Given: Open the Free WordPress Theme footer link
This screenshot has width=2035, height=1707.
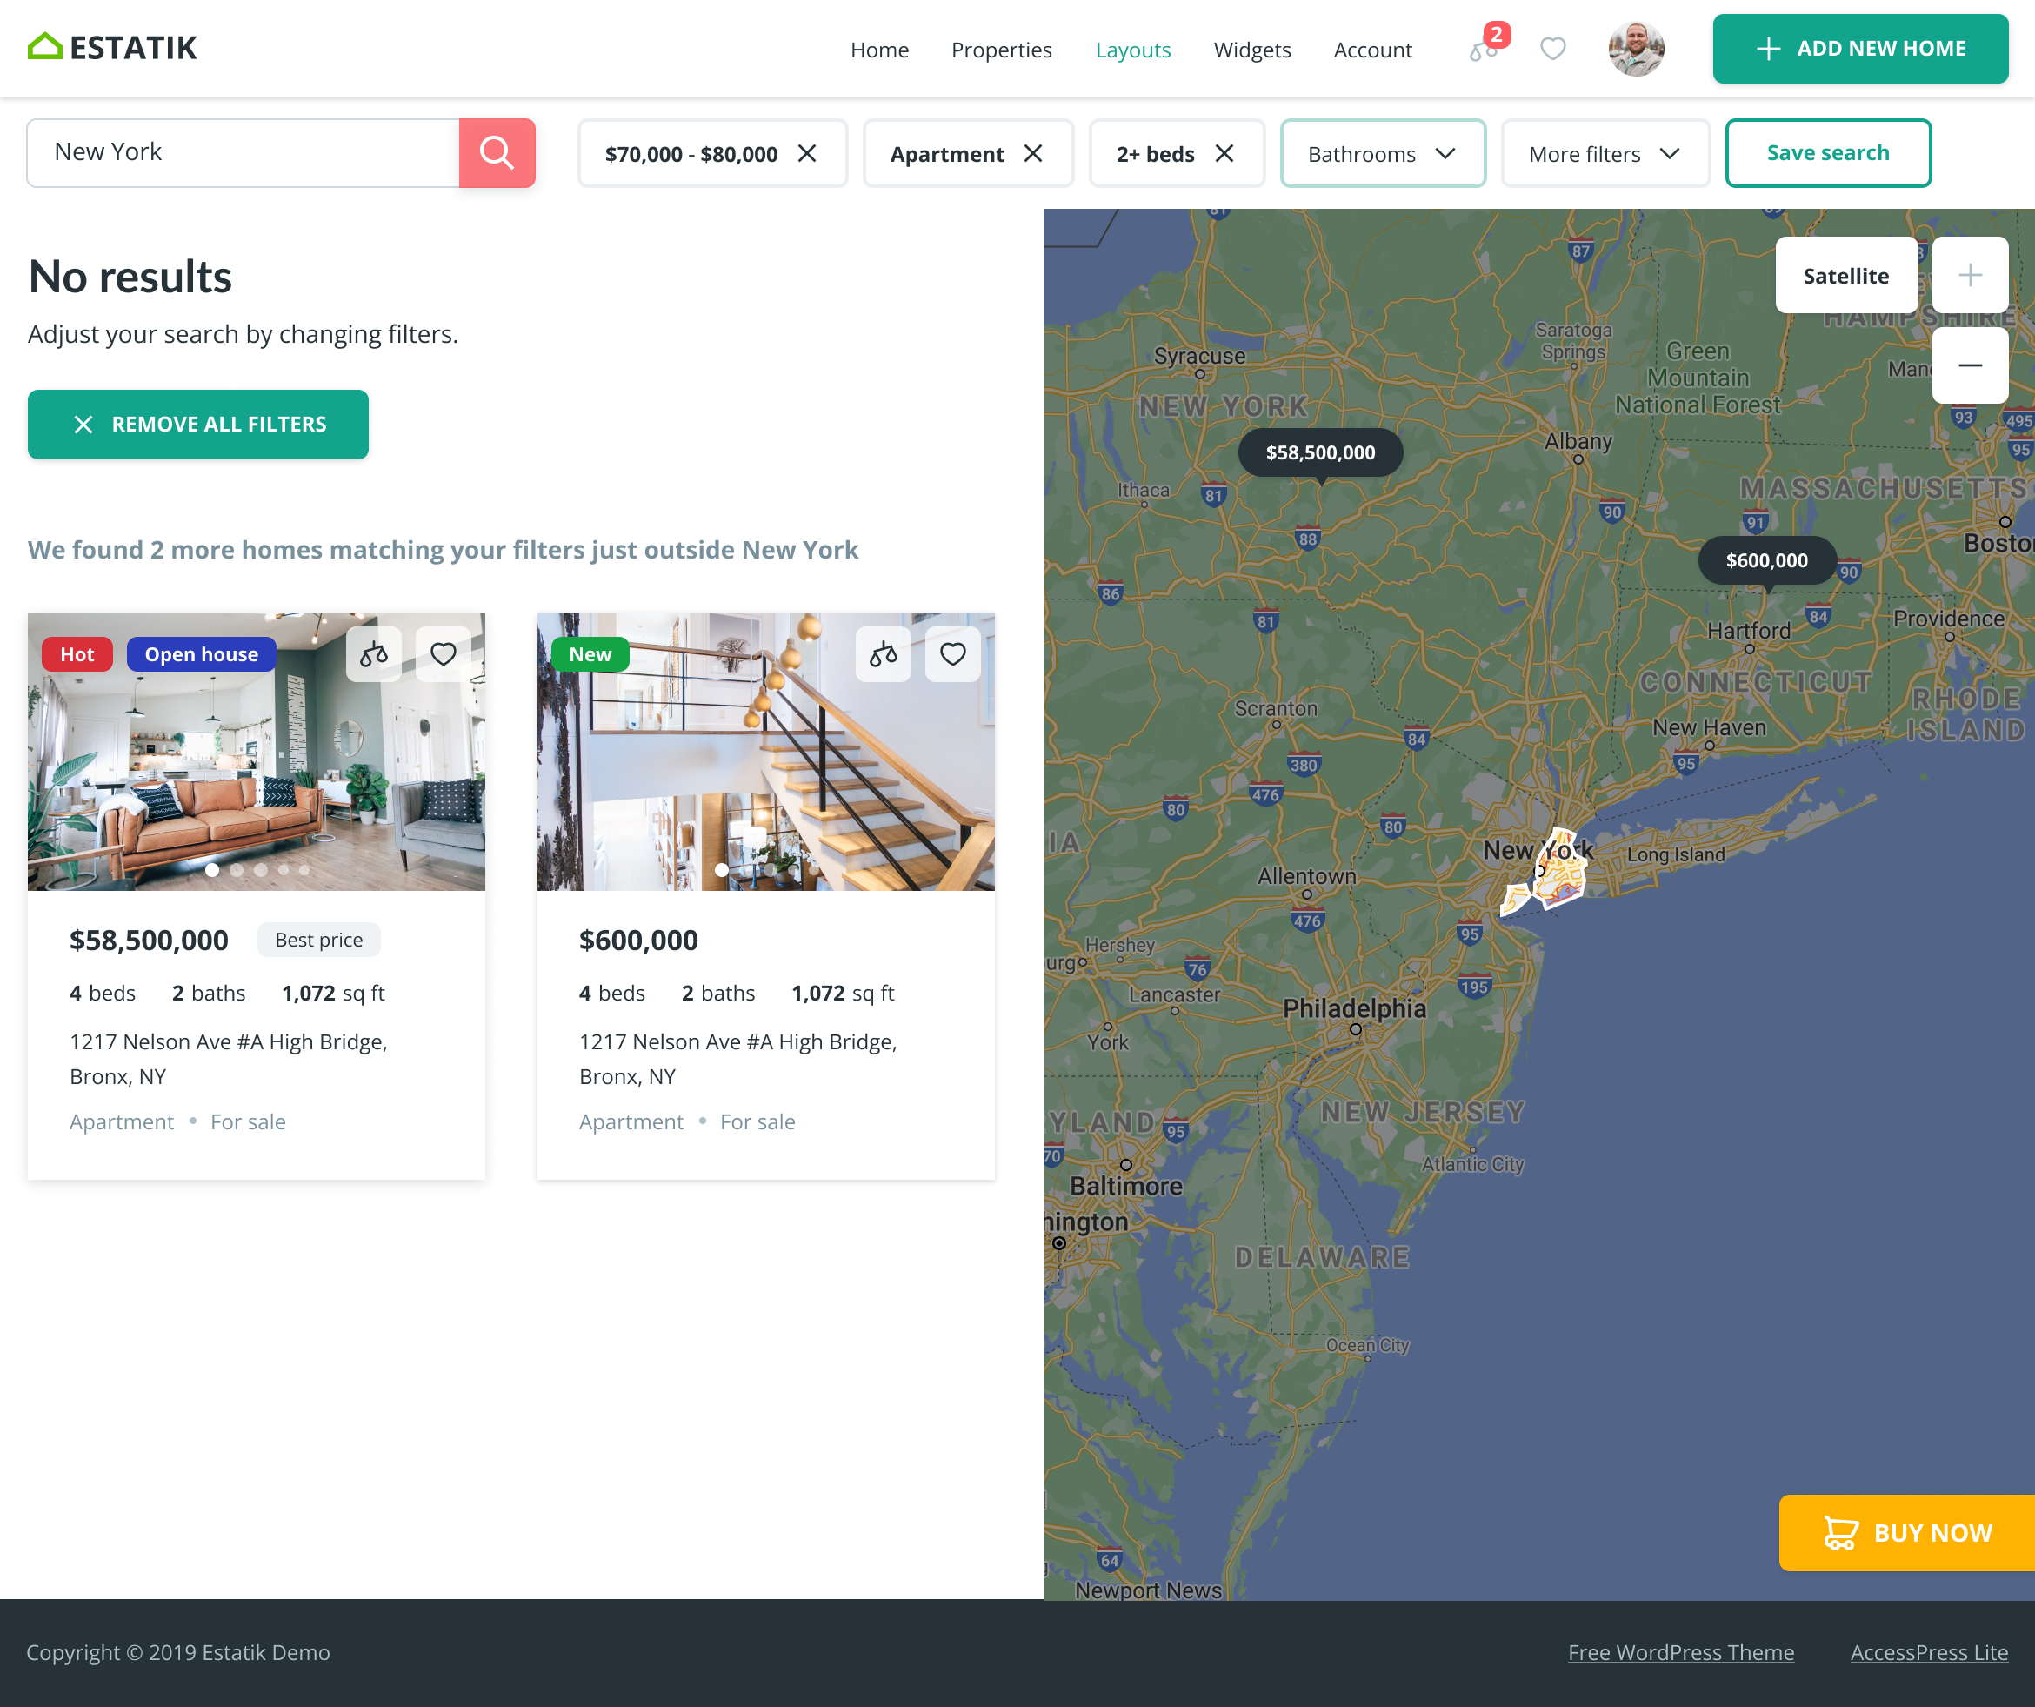Looking at the screenshot, I should pyautogui.click(x=1680, y=1653).
